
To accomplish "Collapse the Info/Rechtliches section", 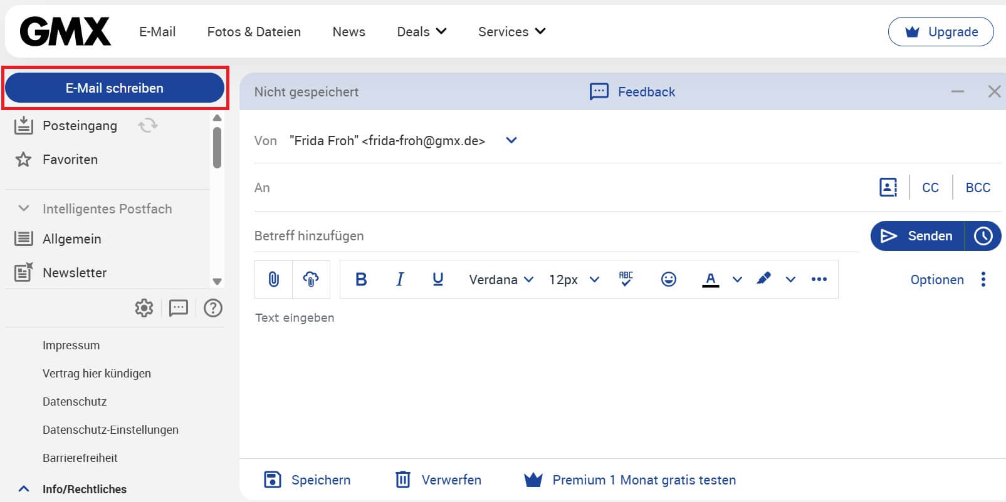I will (24, 489).
